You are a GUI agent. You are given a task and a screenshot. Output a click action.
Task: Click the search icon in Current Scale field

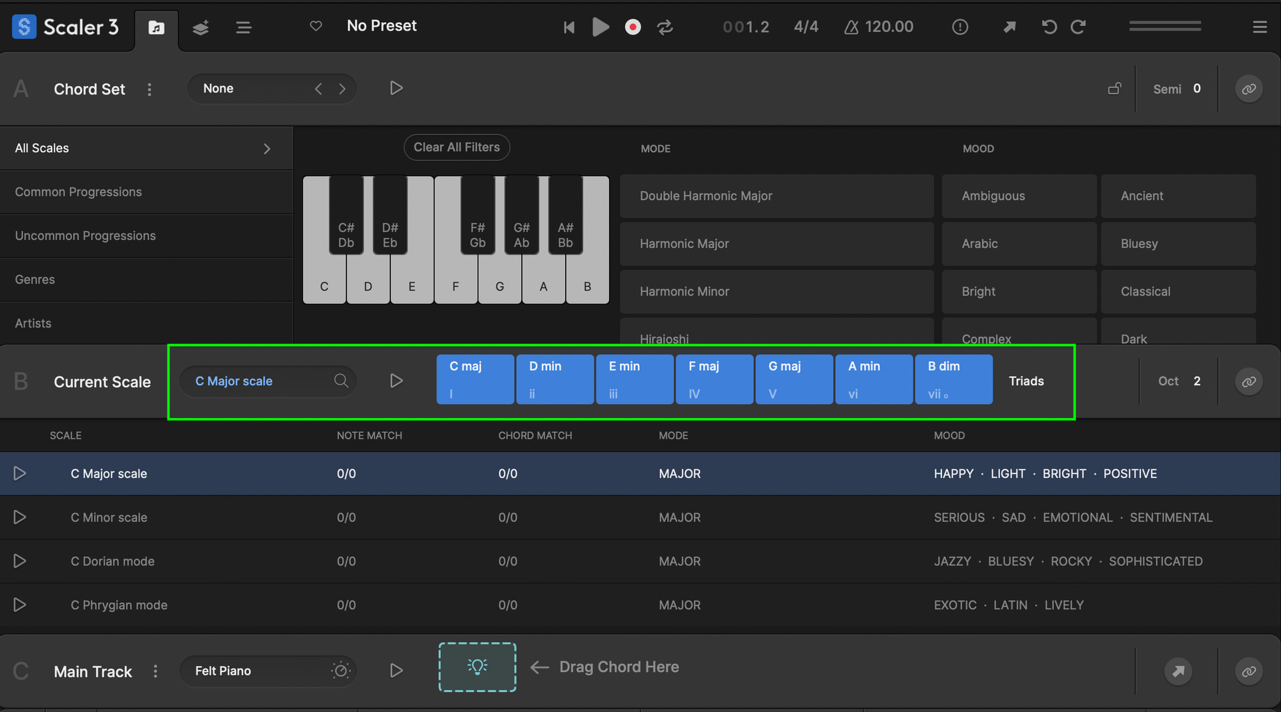click(341, 381)
